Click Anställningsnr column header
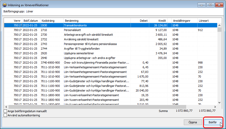The height and width of the screenshot is (129, 226). 184,21
